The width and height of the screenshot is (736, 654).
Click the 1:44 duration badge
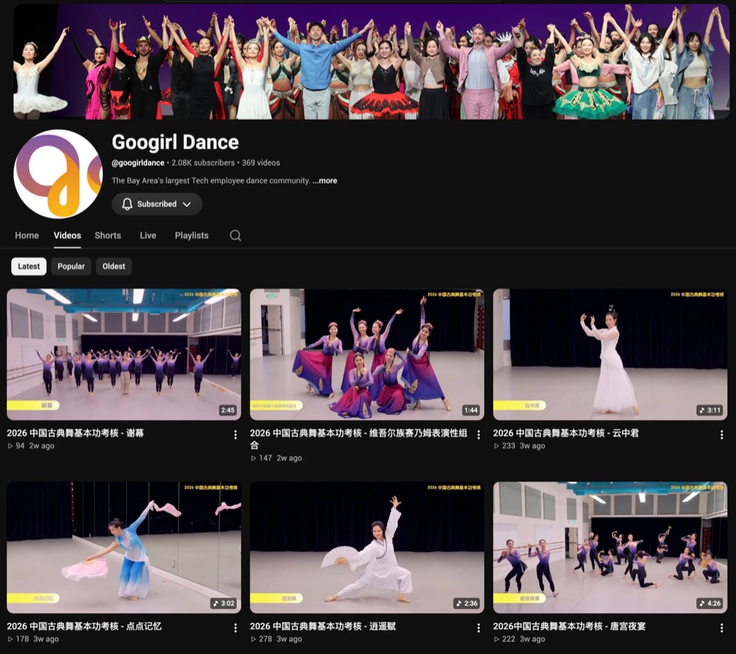point(471,410)
